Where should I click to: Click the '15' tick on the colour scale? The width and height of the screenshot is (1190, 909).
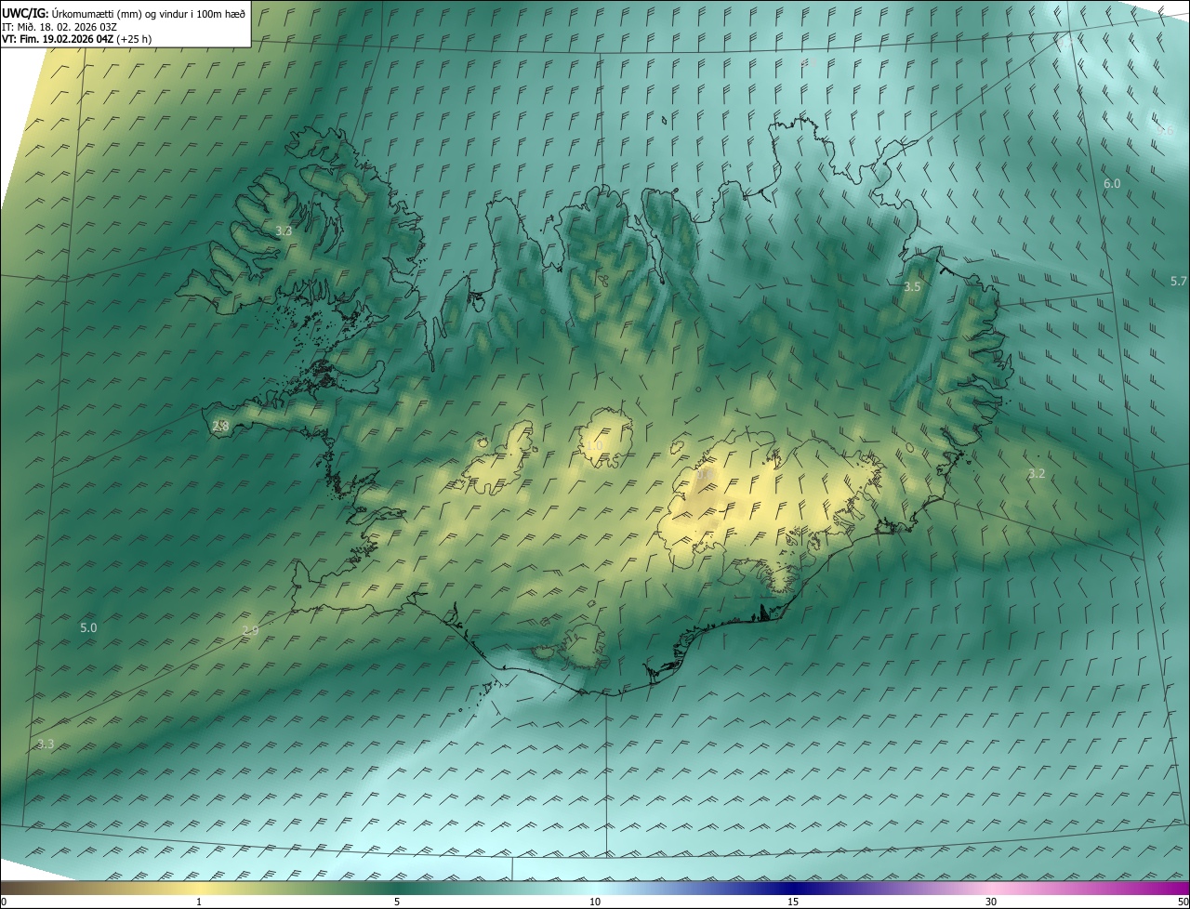pos(793,902)
